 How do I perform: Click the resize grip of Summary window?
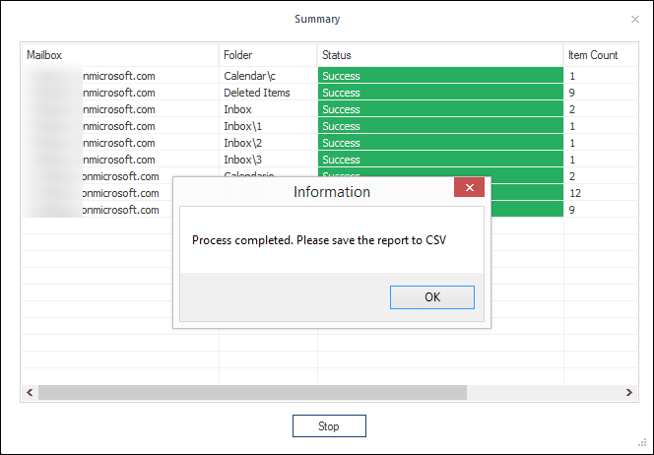pyautogui.click(x=642, y=443)
